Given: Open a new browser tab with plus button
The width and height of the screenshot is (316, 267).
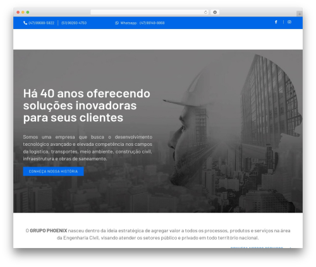Looking at the screenshot, I should tap(300, 14).
